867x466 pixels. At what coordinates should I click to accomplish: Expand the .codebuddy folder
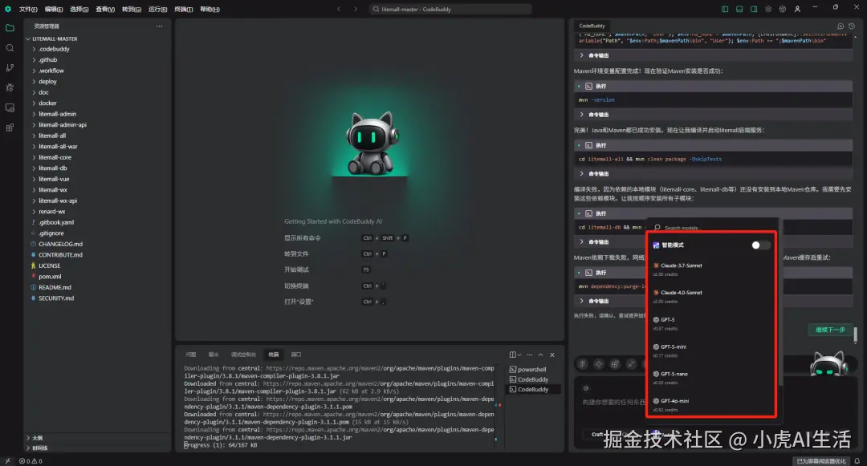tap(97, 49)
